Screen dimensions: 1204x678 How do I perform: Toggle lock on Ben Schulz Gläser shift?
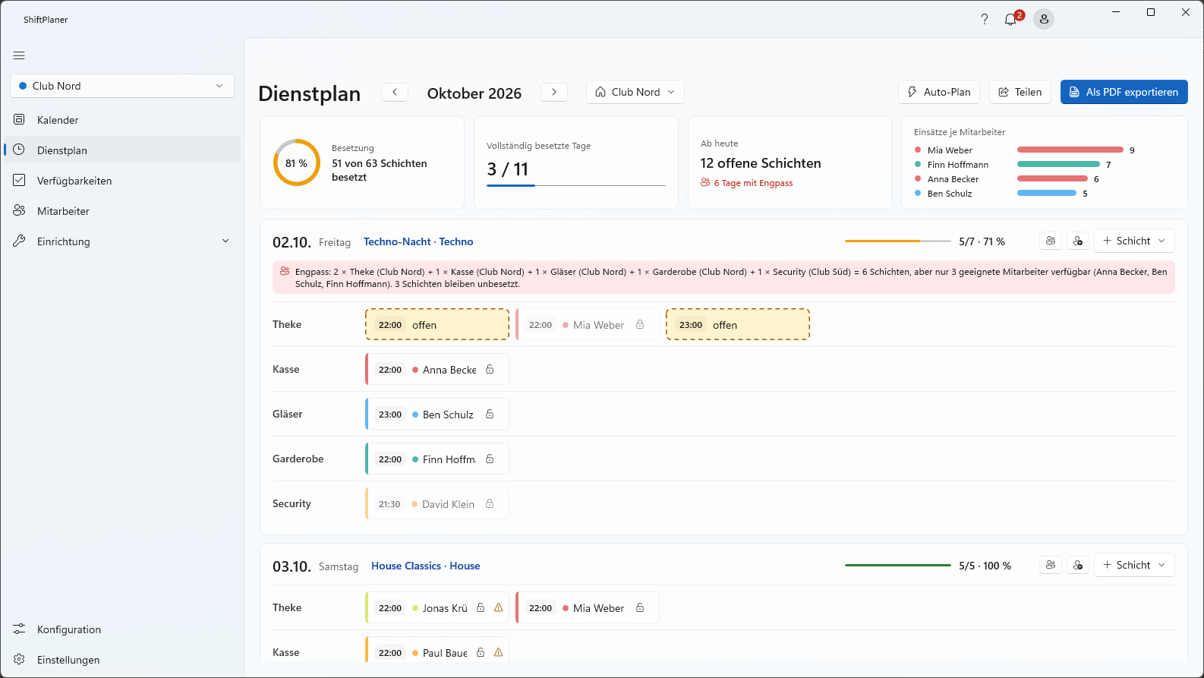pyautogui.click(x=490, y=414)
